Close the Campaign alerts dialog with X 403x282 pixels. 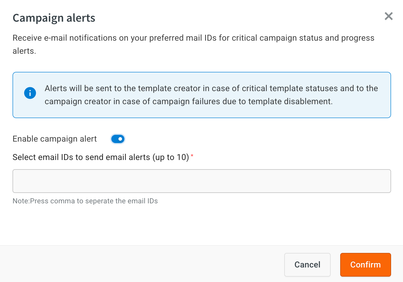(x=388, y=16)
